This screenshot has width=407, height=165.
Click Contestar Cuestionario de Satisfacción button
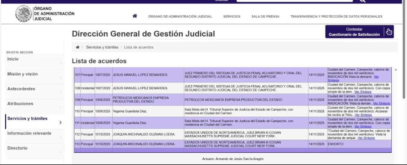click(359, 31)
